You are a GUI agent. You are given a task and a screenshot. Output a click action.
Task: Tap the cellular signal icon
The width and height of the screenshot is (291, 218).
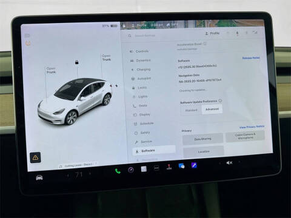click(255, 32)
